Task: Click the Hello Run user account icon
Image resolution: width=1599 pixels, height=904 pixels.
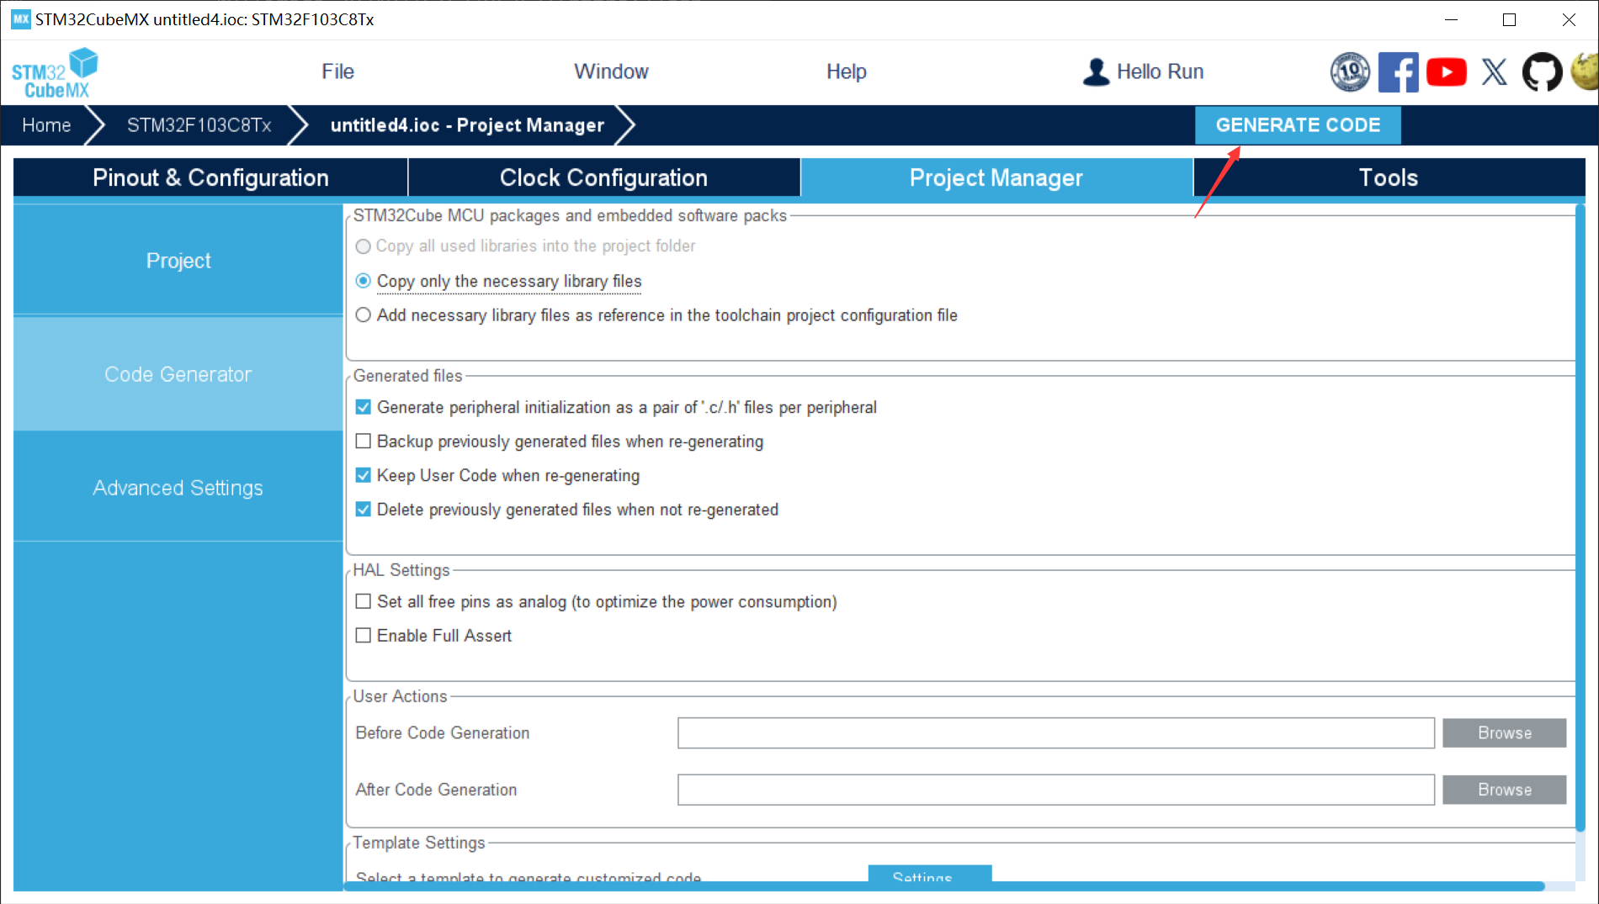Action: (x=1096, y=71)
